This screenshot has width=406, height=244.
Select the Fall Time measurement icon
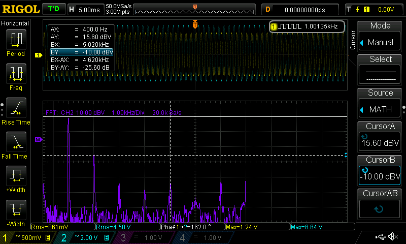click(16, 142)
